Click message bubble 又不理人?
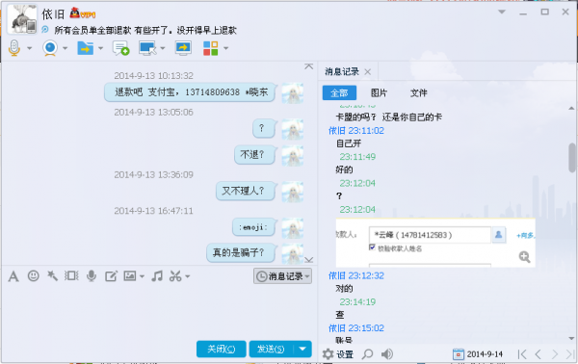This screenshot has width=578, height=364. 246,191
